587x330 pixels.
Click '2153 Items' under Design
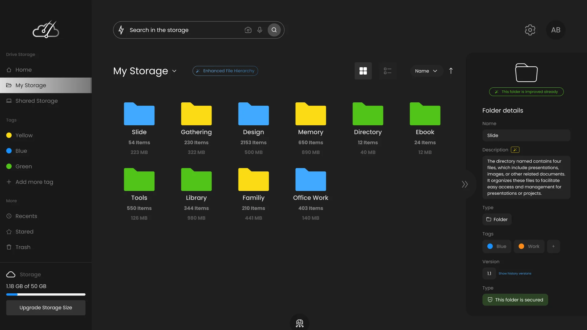point(253,142)
